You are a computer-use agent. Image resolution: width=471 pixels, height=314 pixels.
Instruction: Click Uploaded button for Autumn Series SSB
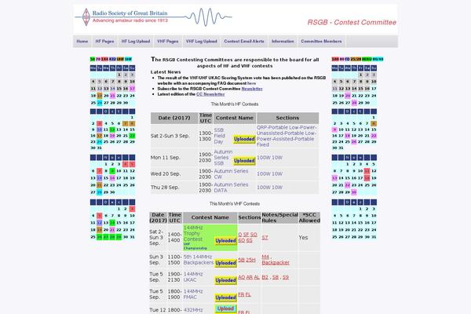(244, 161)
